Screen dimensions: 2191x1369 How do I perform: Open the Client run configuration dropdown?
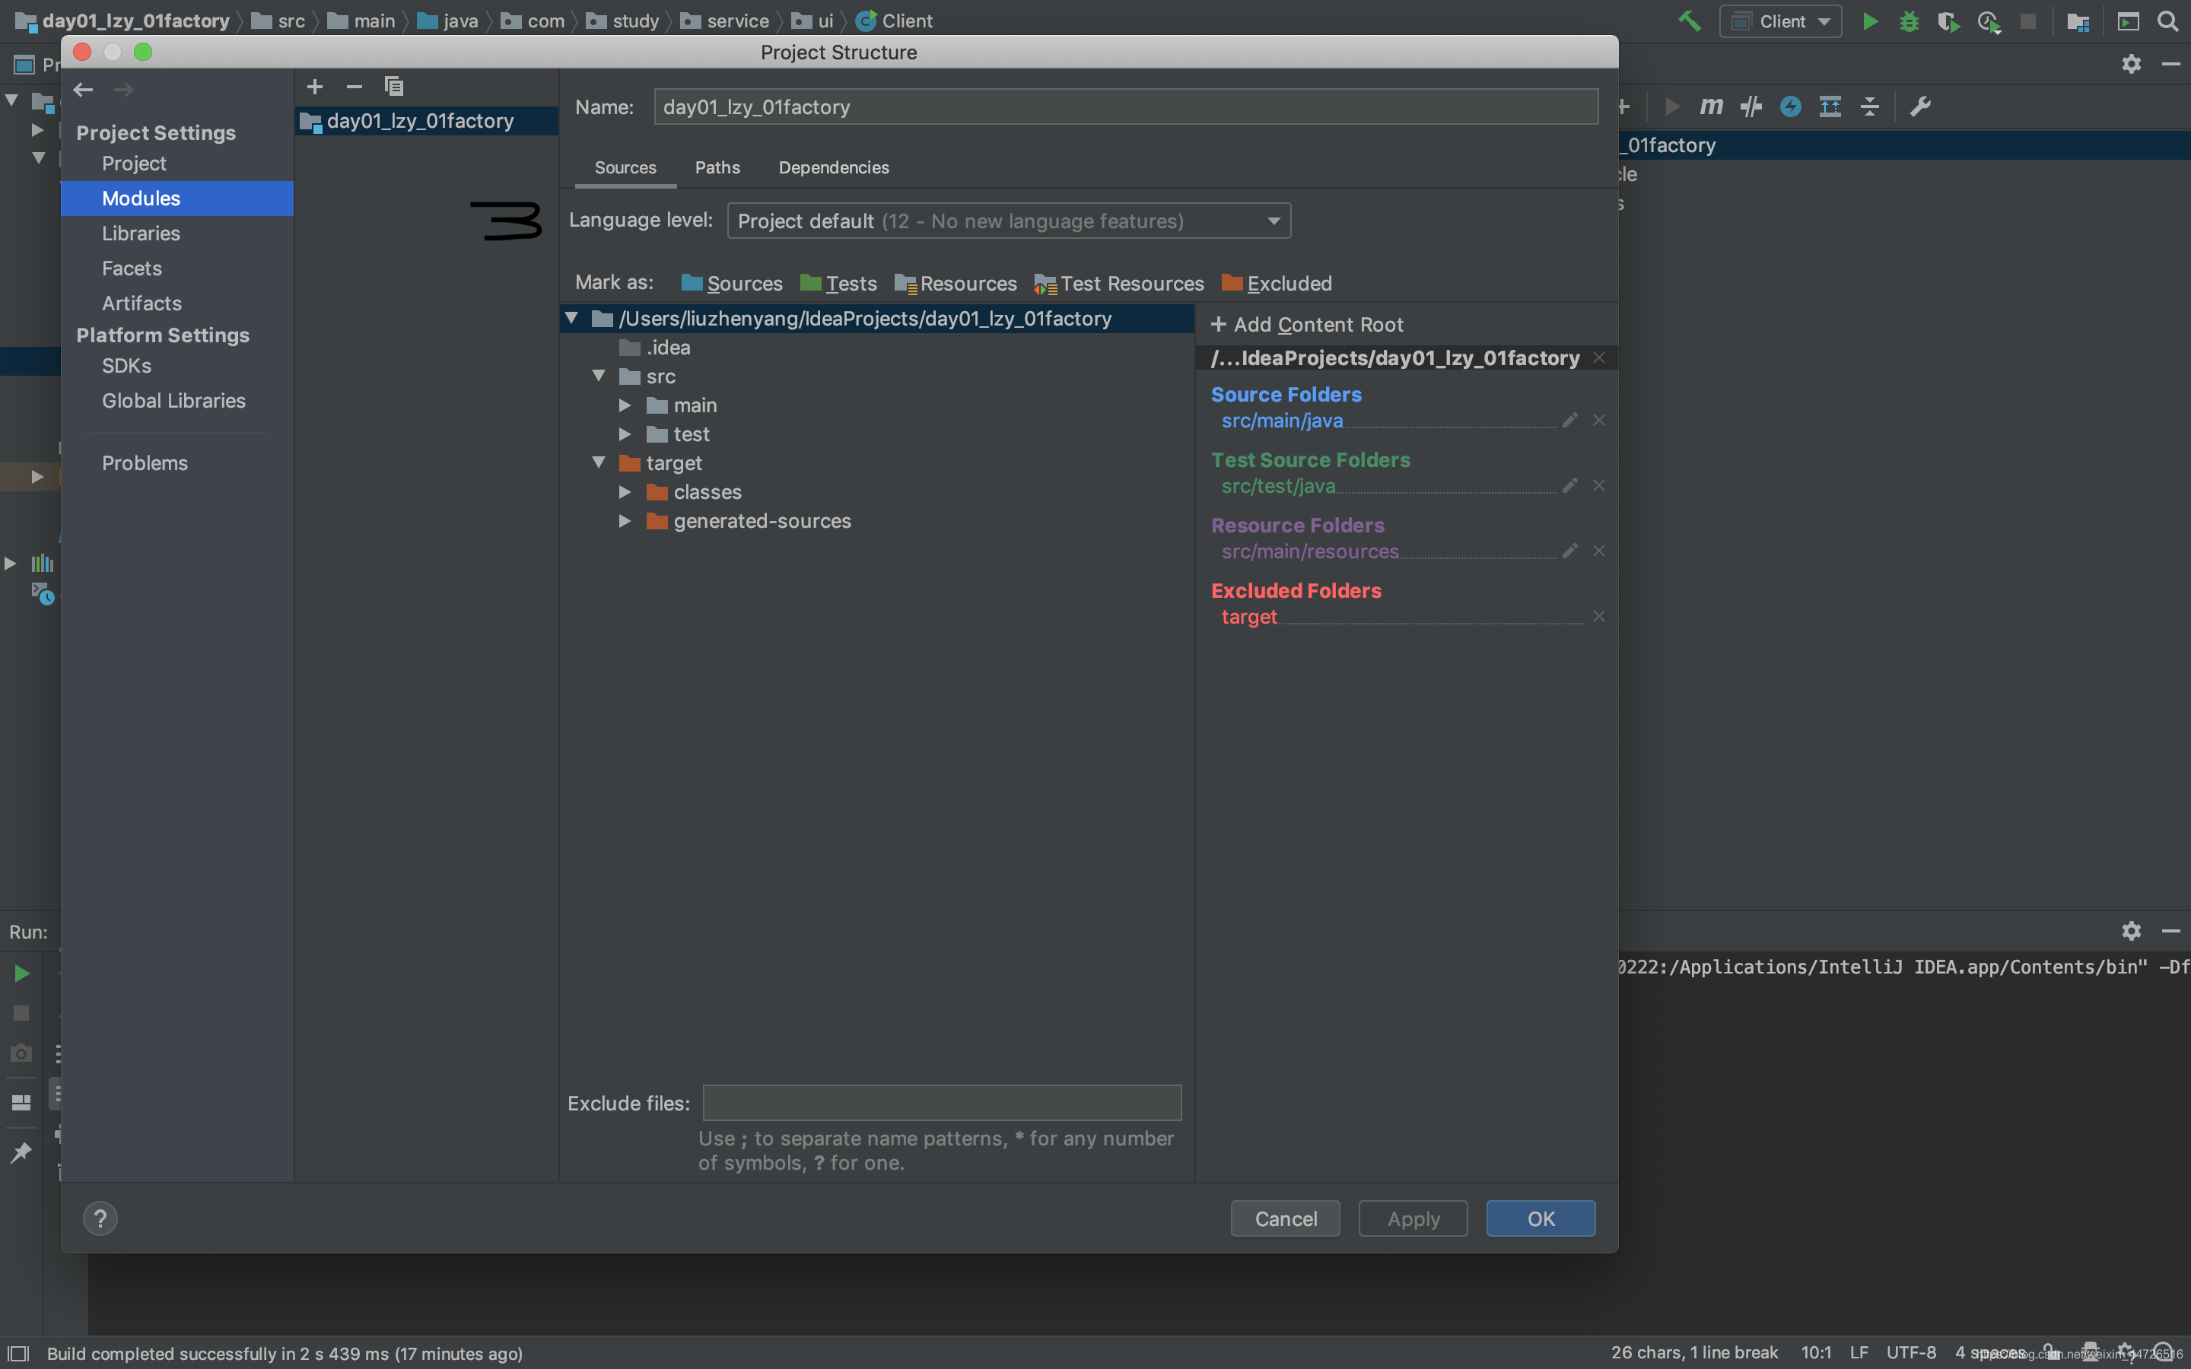1780,21
